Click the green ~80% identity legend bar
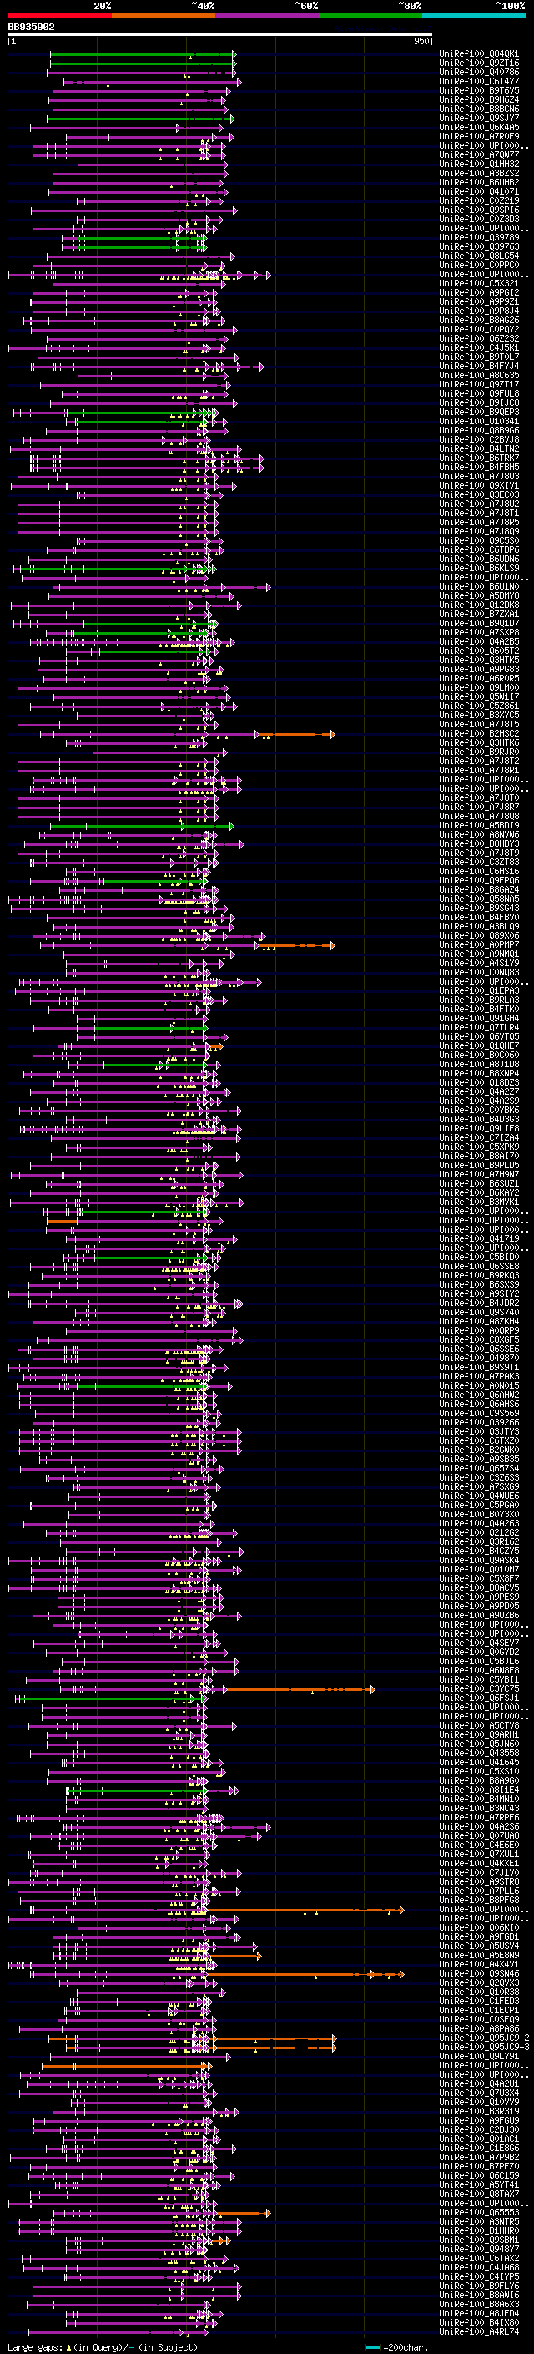534x2354 pixels. 370,15
